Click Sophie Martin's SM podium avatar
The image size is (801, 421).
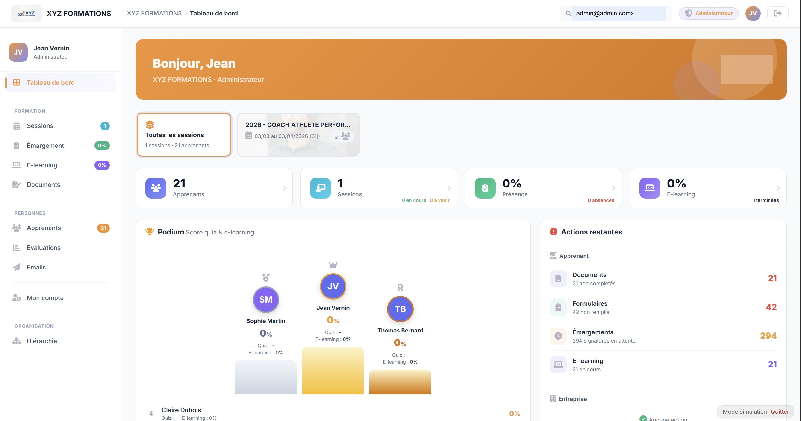coord(266,299)
